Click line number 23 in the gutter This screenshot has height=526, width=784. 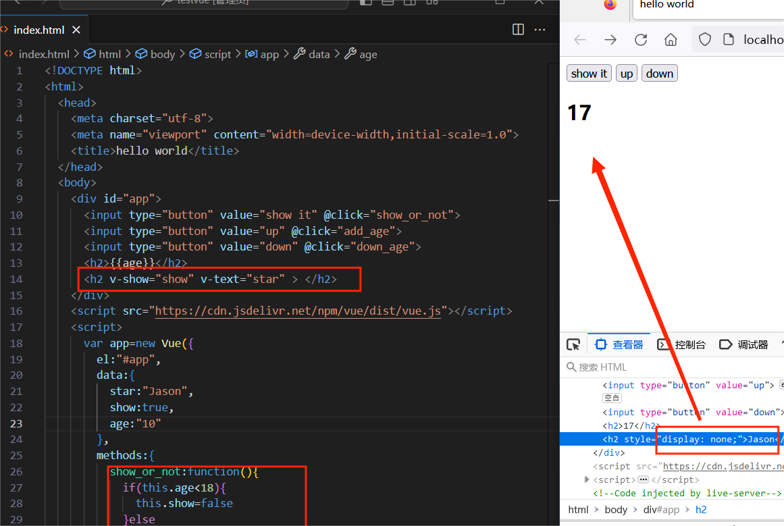coord(16,423)
